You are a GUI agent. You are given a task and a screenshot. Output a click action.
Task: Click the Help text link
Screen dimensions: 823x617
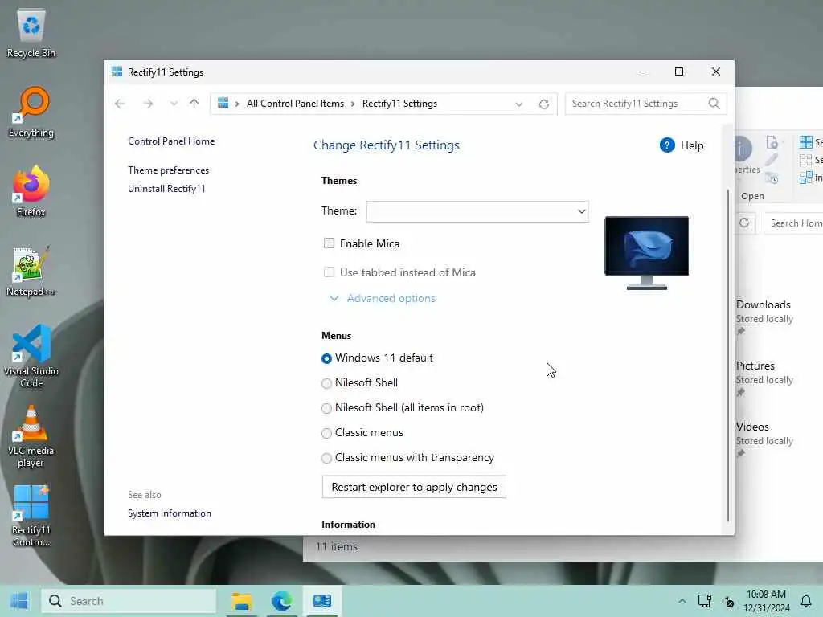click(692, 146)
